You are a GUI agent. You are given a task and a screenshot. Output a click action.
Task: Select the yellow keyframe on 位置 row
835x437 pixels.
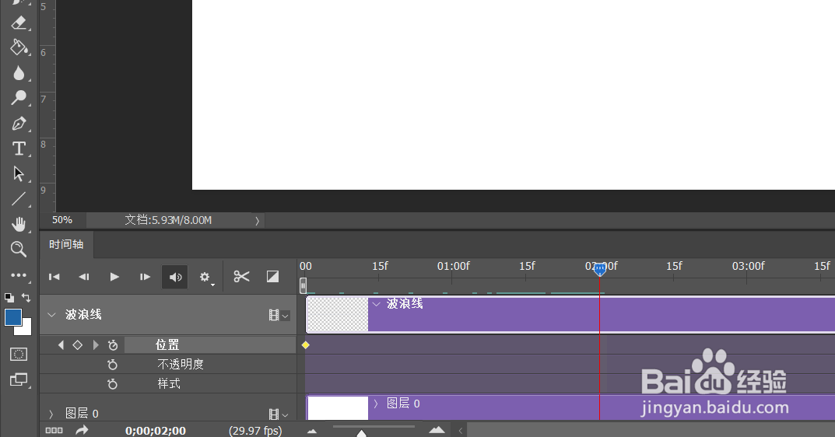306,345
